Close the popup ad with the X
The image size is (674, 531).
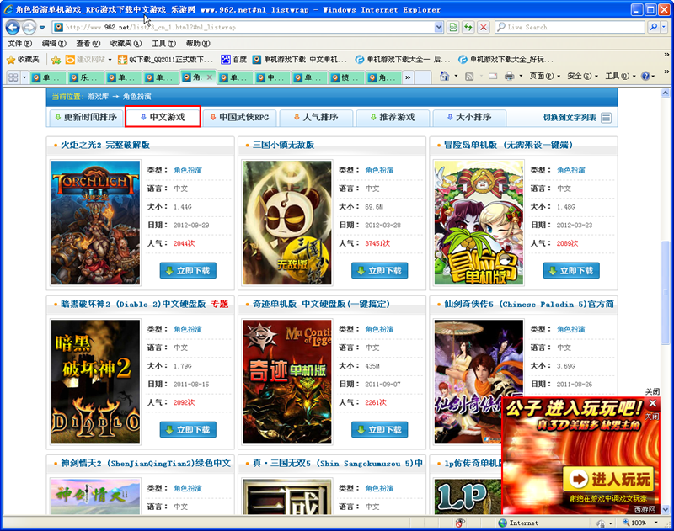652,403
